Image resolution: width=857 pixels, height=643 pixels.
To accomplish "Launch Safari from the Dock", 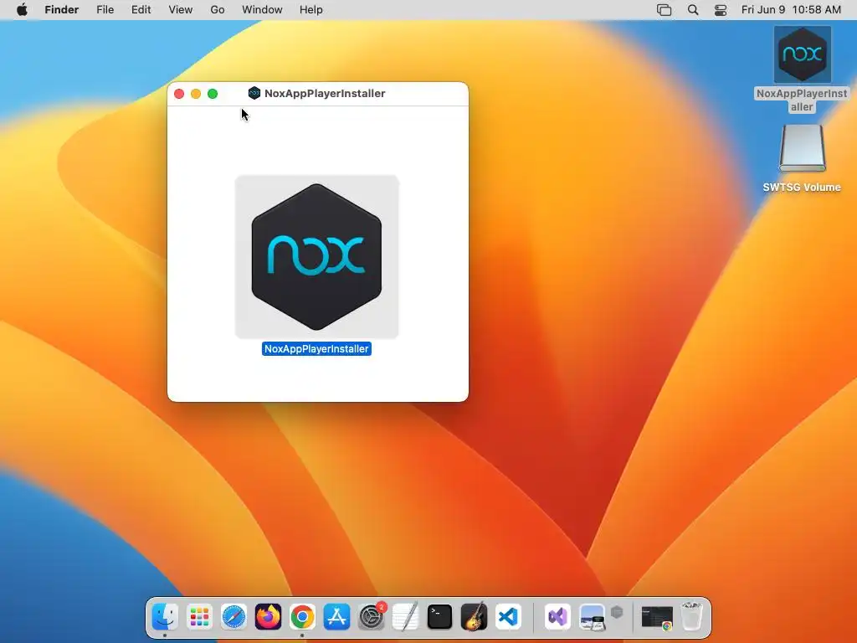I will coord(234,617).
